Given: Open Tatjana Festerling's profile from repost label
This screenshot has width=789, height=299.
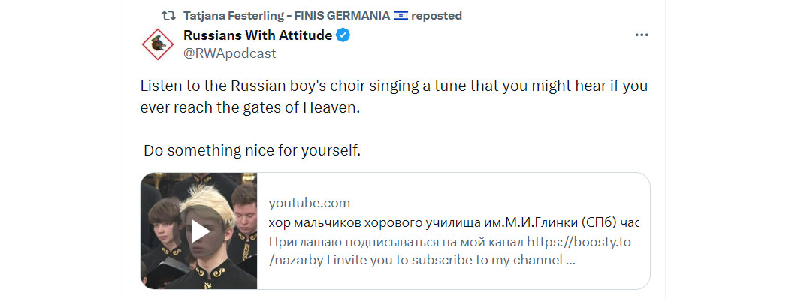Looking at the screenshot, I should click(287, 16).
